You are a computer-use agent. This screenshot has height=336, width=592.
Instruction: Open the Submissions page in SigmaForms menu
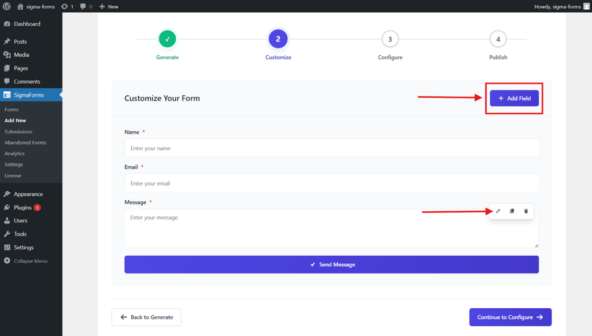[18, 131]
